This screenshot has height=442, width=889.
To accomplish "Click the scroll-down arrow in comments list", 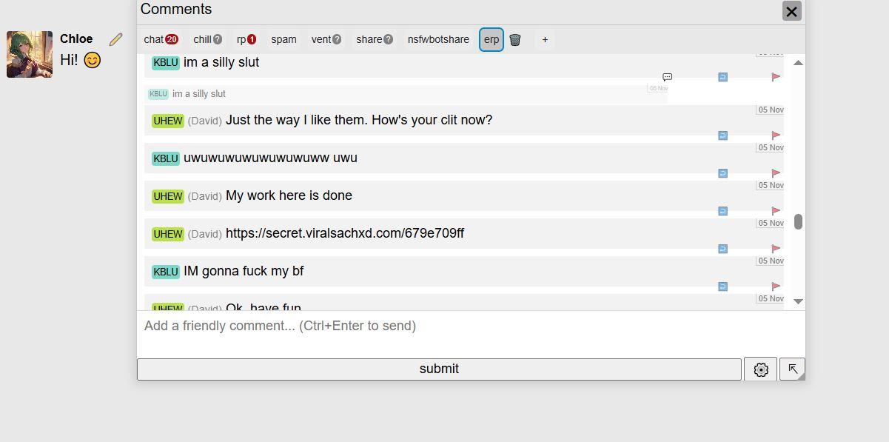I will tap(798, 301).
